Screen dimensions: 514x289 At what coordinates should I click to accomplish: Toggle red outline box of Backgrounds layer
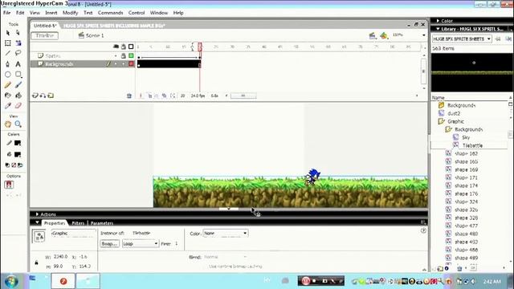click(131, 64)
